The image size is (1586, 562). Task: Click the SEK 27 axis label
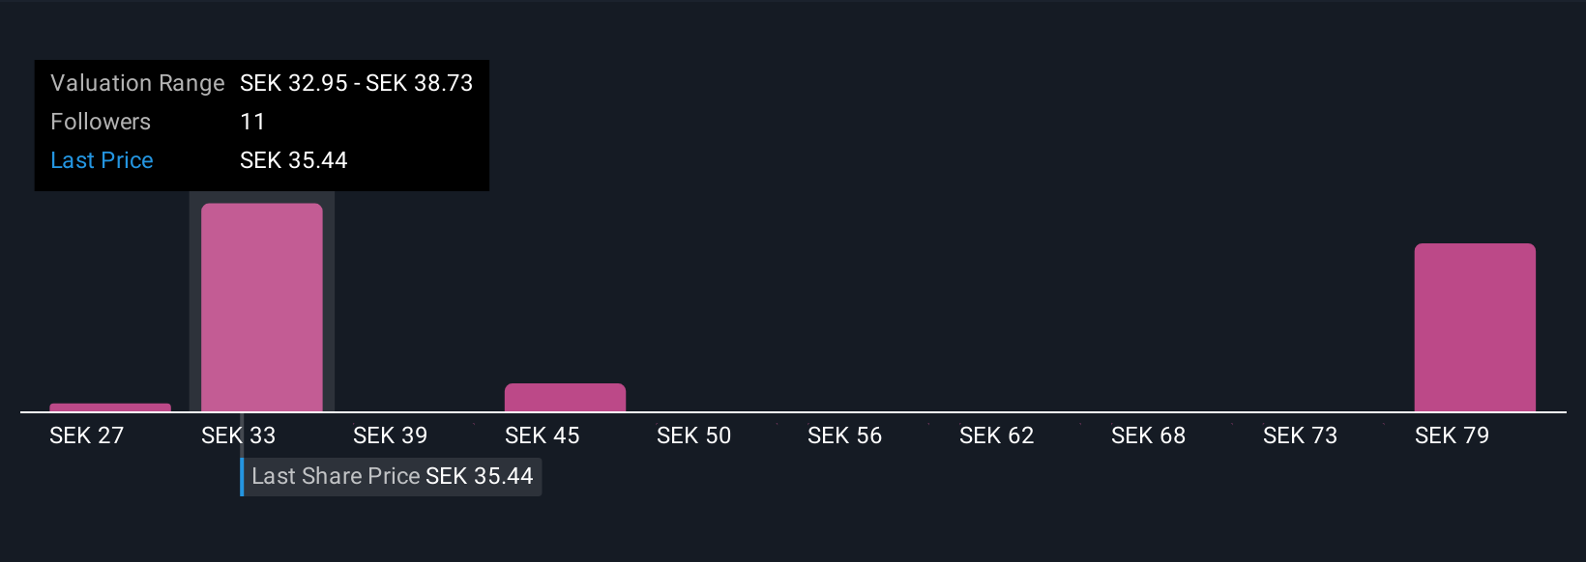pyautogui.click(x=86, y=436)
